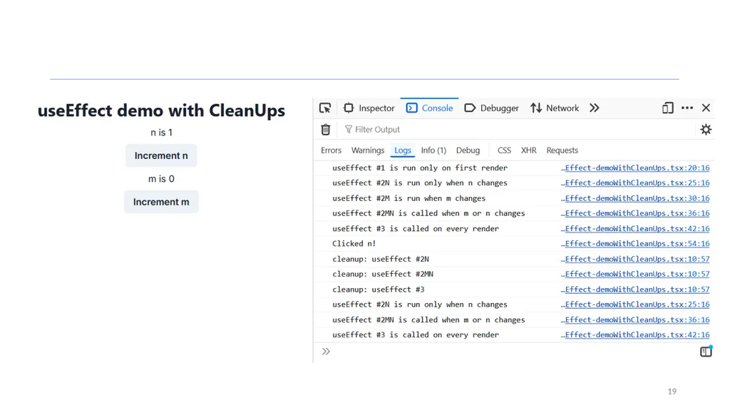Image resolution: width=730 pixels, height=410 pixels.
Task: Toggle the Logs filter
Action: pyautogui.click(x=403, y=150)
